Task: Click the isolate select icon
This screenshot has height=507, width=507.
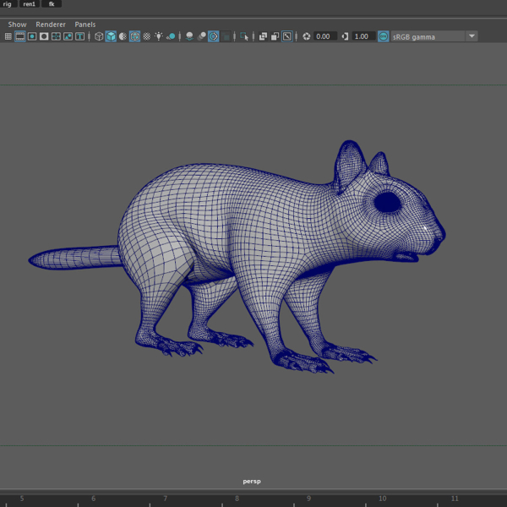Action: [x=244, y=36]
